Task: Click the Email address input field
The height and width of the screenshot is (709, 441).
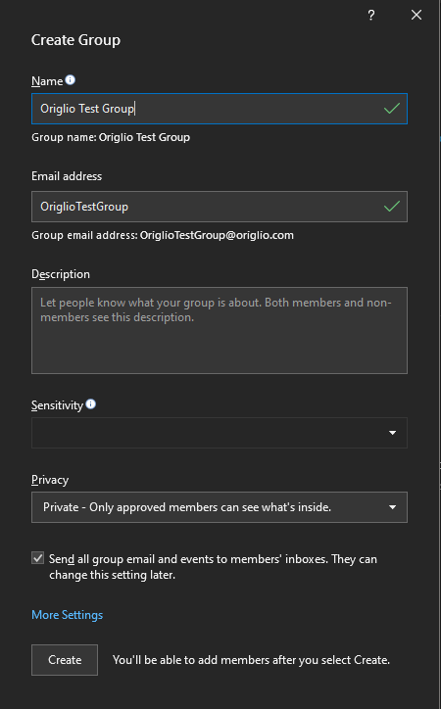Action: point(220,207)
